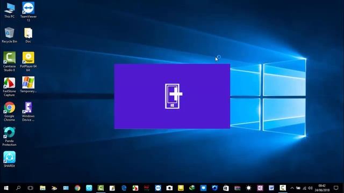
Task: Select PotPlayer 64 bit desktop shortcut
Action: click(28, 62)
